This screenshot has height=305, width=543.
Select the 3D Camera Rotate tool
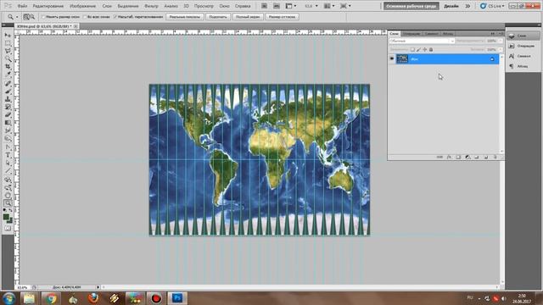(8, 188)
